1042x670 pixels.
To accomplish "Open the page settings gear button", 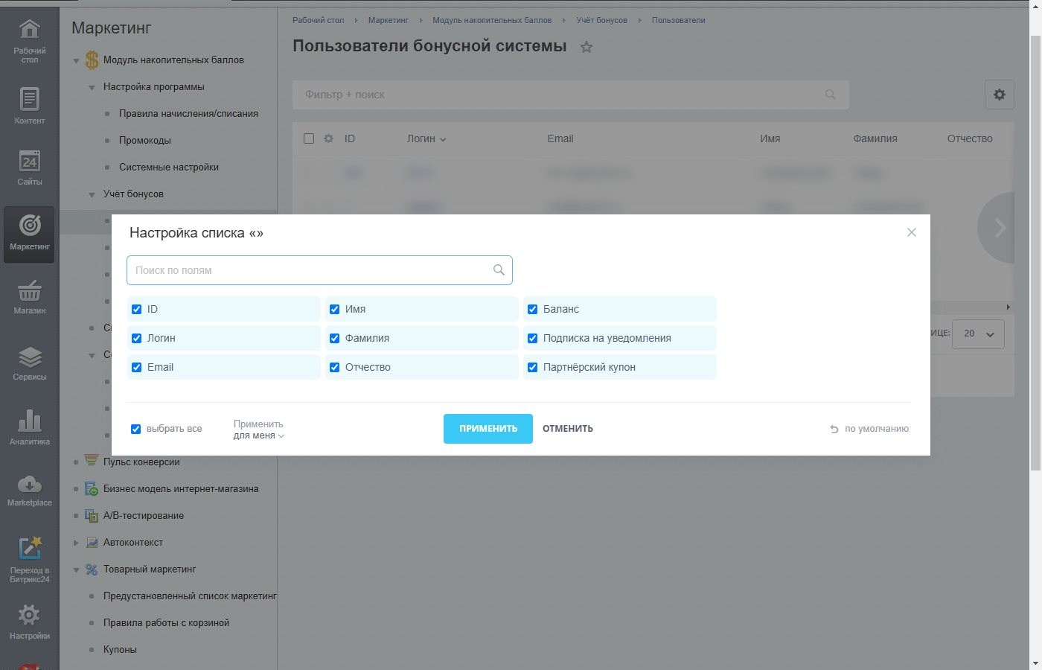I will point(1000,95).
